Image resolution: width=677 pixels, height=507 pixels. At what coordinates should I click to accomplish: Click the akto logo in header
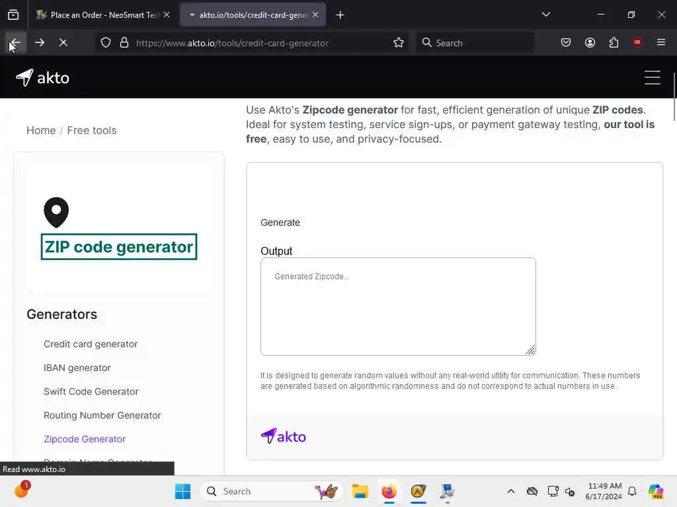coord(42,78)
